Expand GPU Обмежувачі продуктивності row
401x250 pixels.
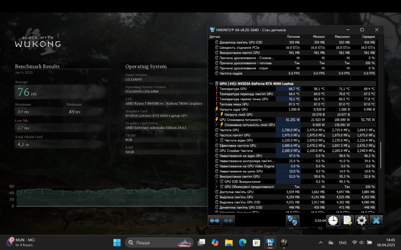pyautogui.click(x=217, y=187)
